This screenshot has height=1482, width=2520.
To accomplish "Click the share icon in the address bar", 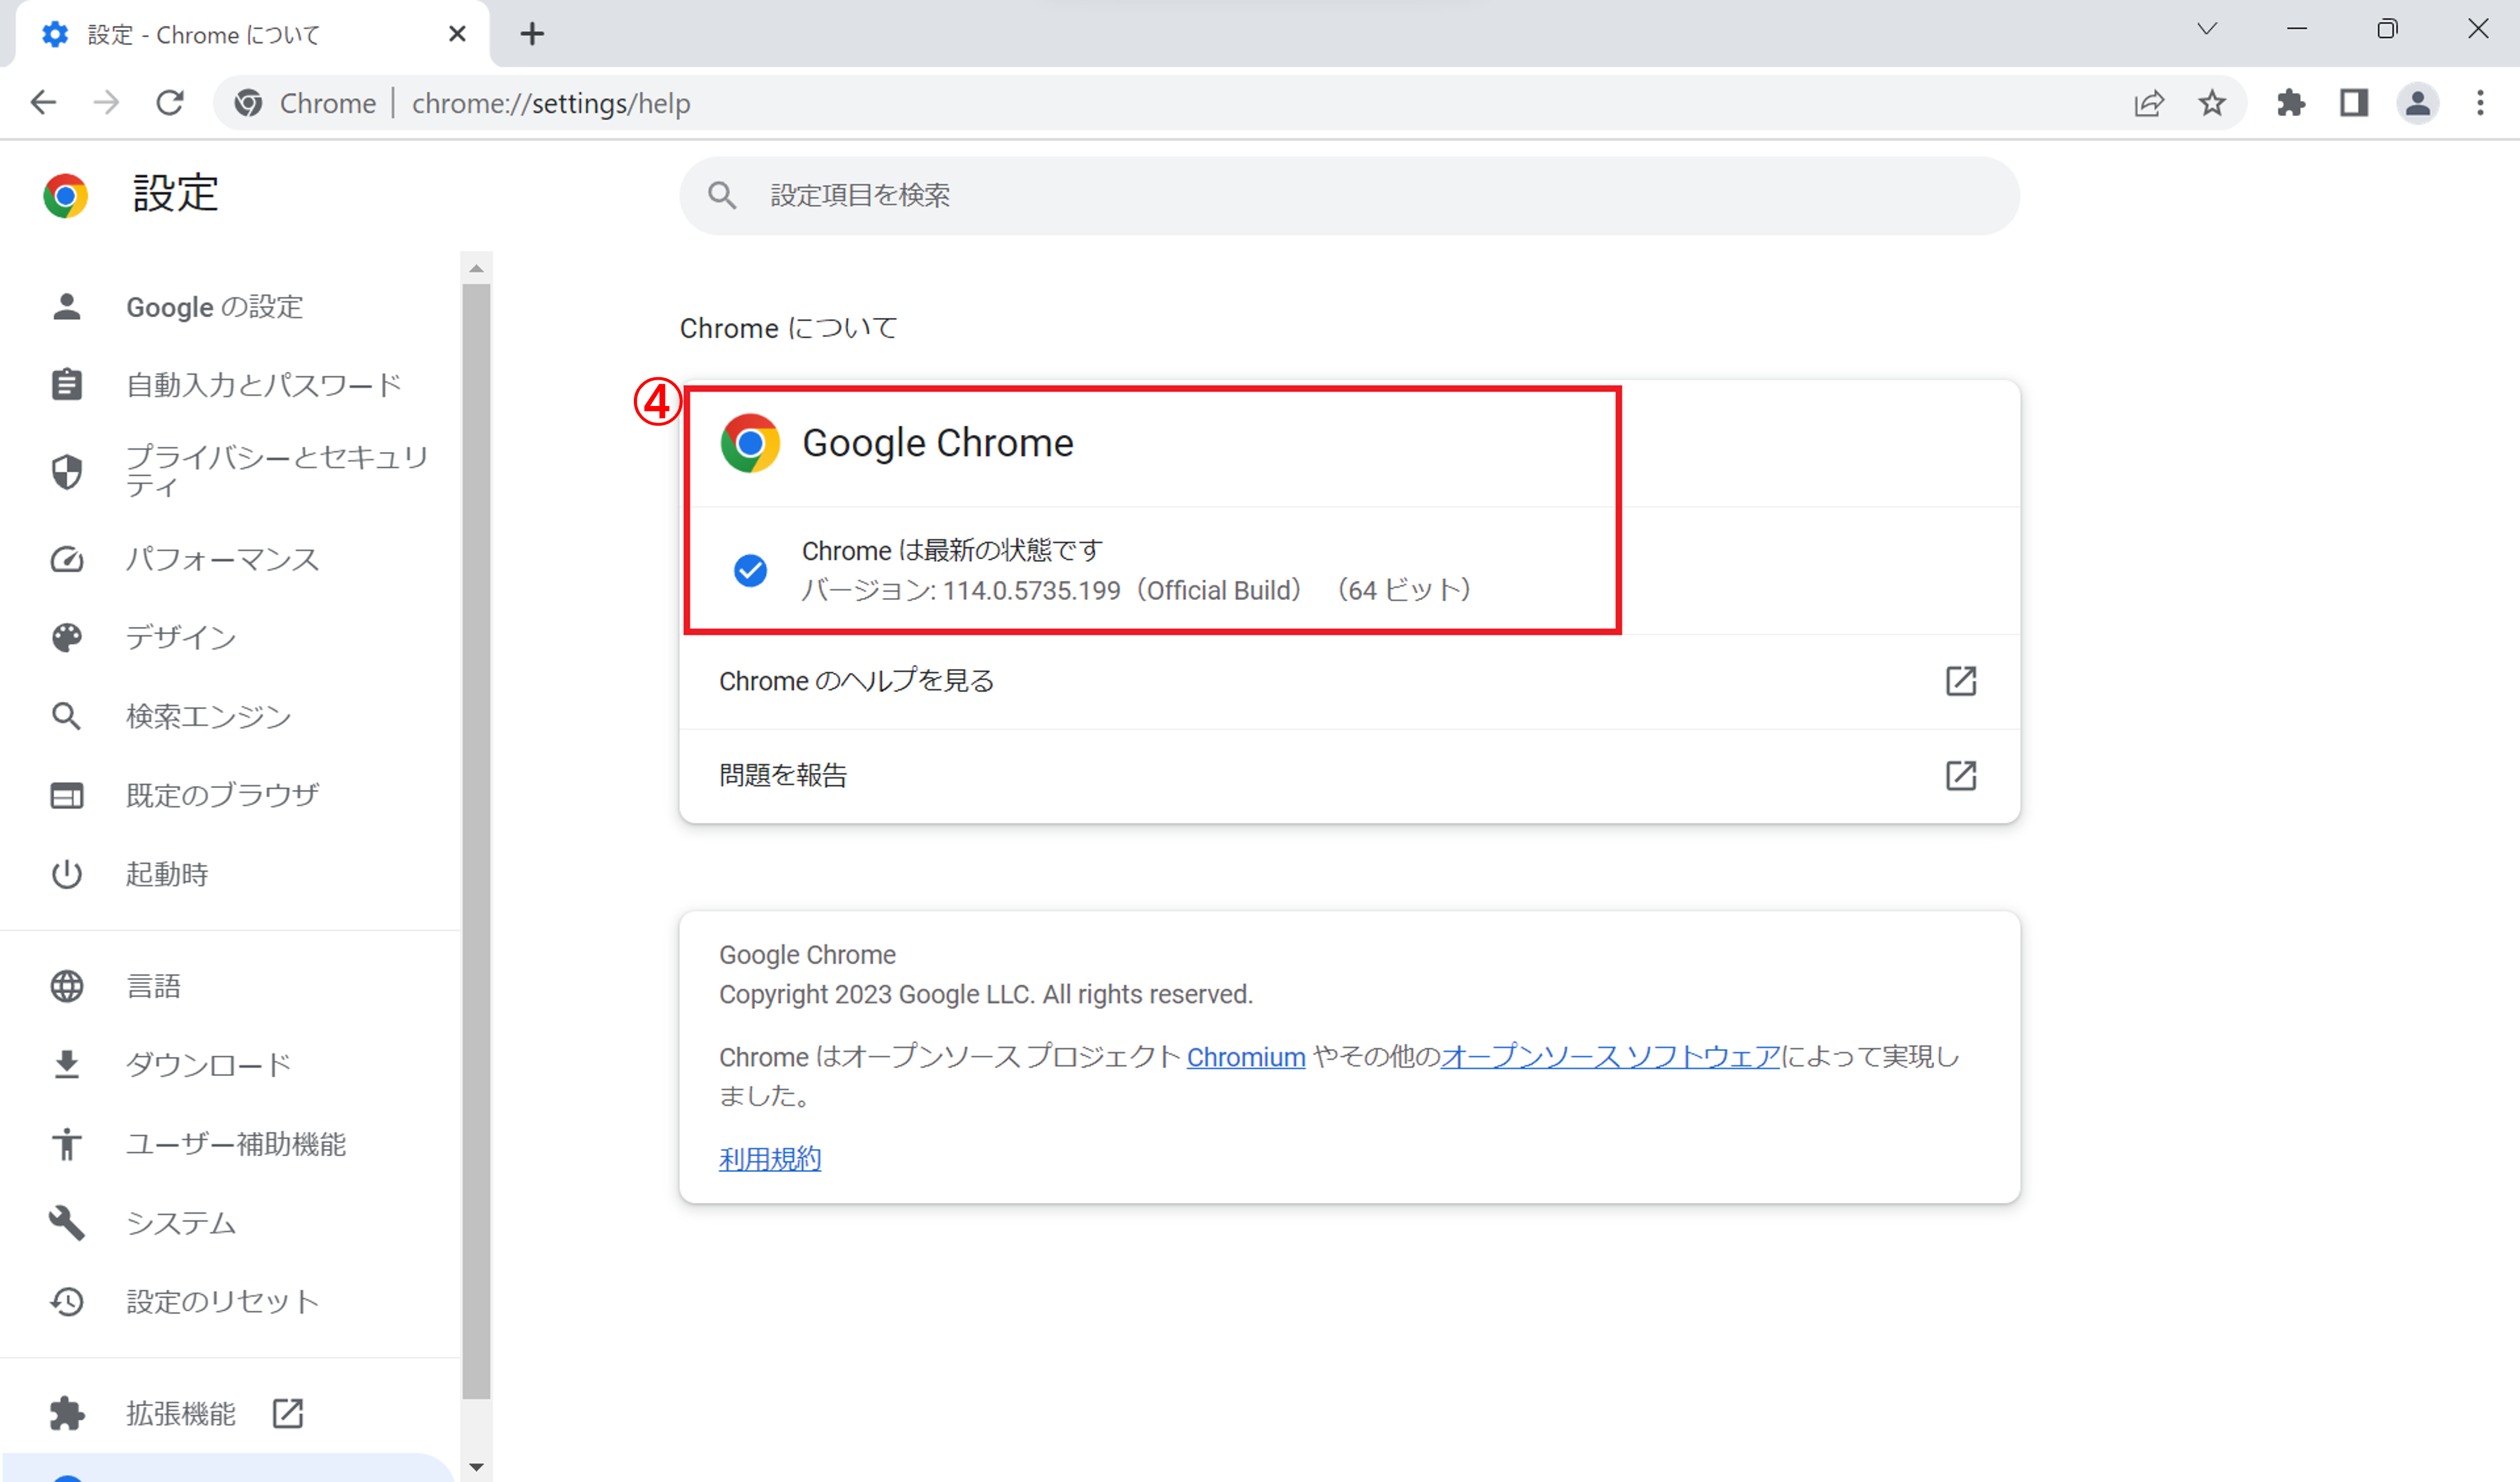I will point(2150,103).
